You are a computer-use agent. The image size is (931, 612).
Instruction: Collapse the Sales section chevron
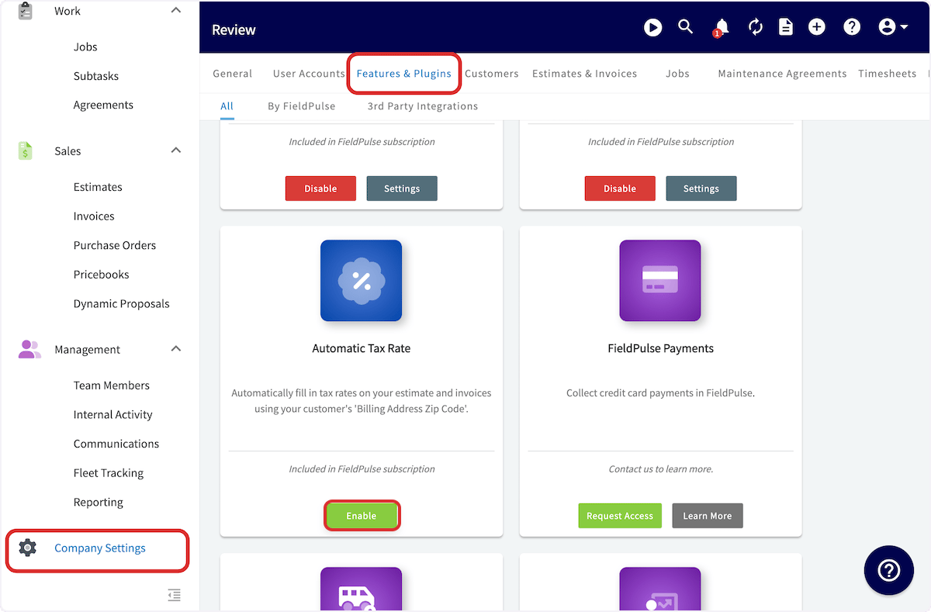(176, 150)
